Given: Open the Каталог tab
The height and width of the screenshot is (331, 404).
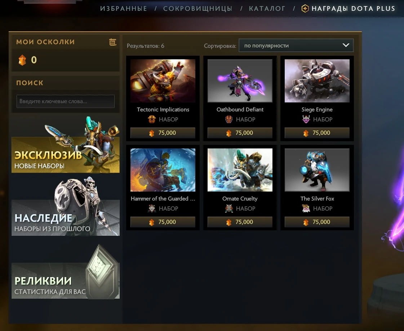Looking at the screenshot, I should click(x=267, y=9).
